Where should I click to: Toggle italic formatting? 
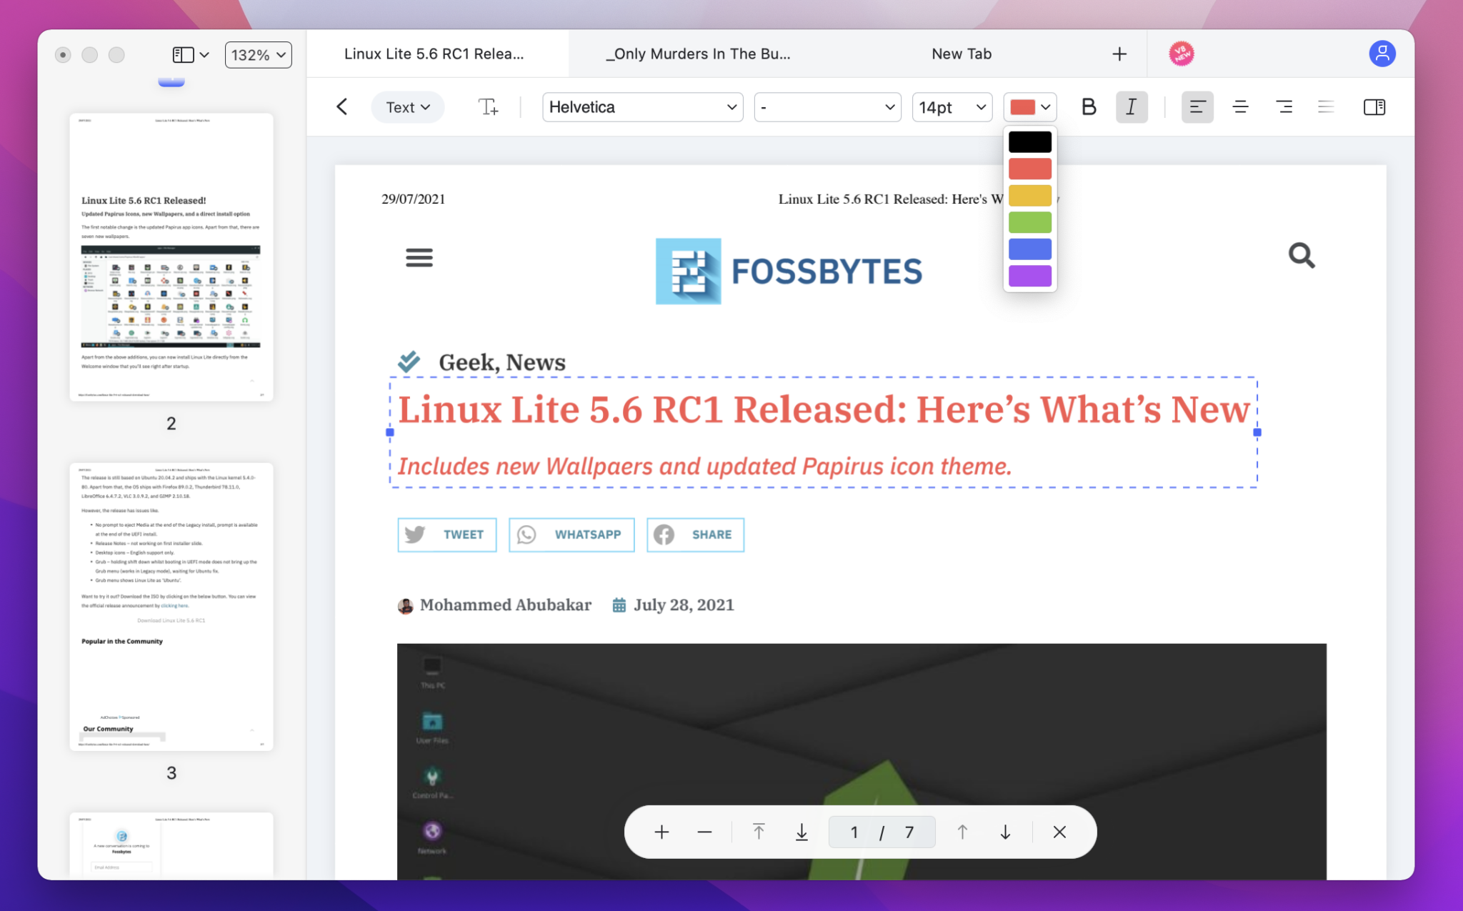(1132, 107)
